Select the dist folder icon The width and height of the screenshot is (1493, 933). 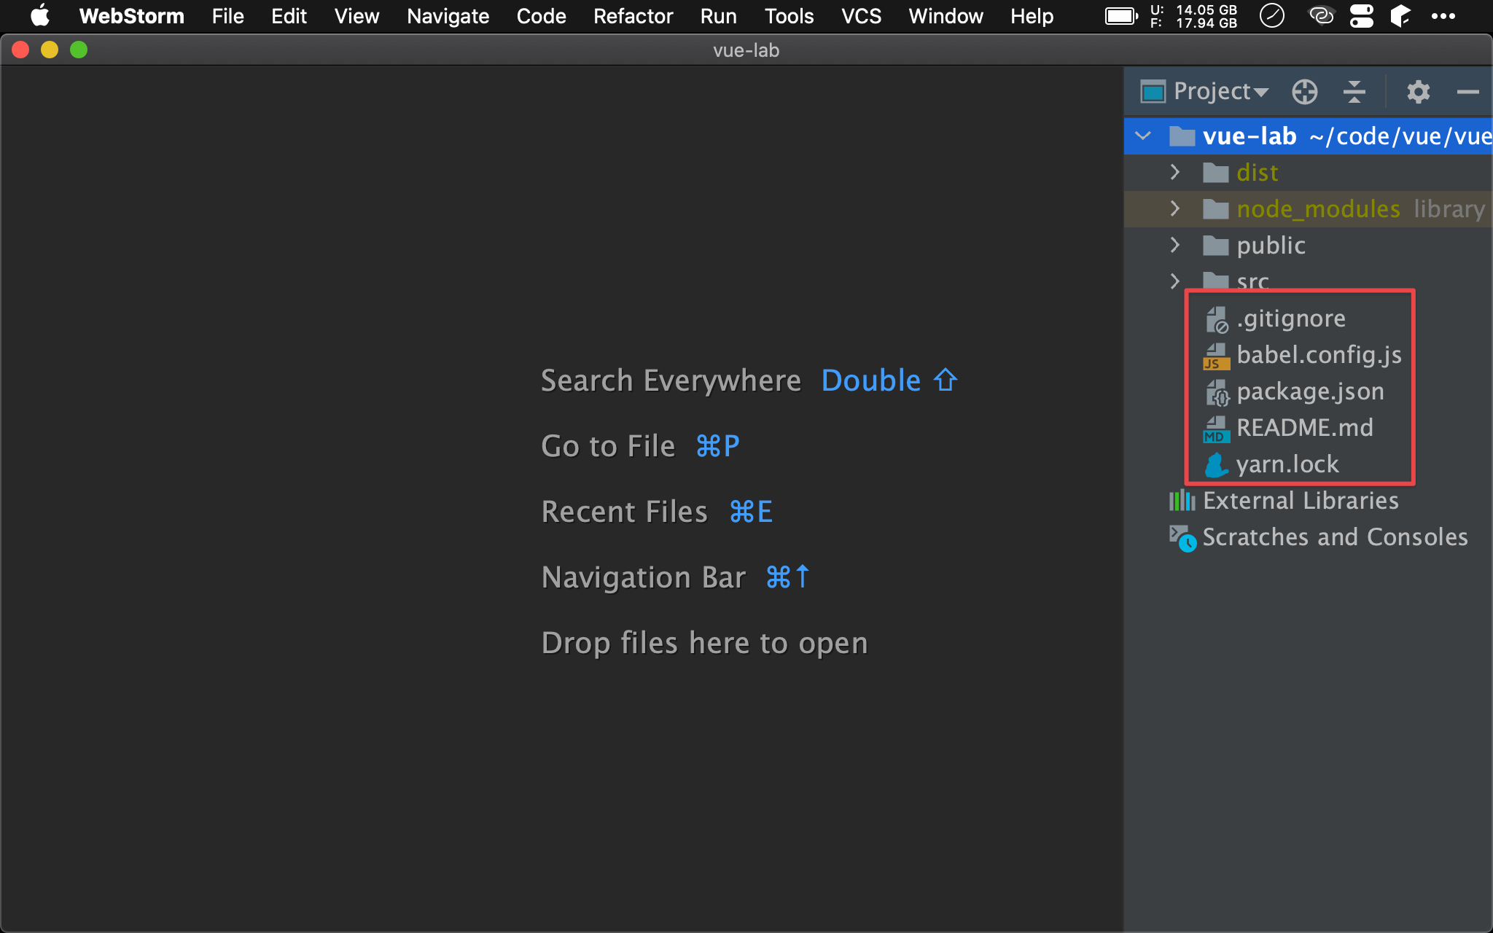1215,173
